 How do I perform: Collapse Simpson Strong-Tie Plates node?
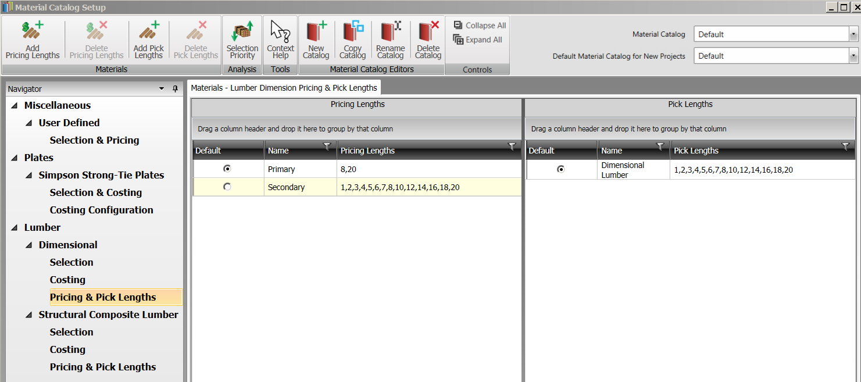tap(28, 176)
